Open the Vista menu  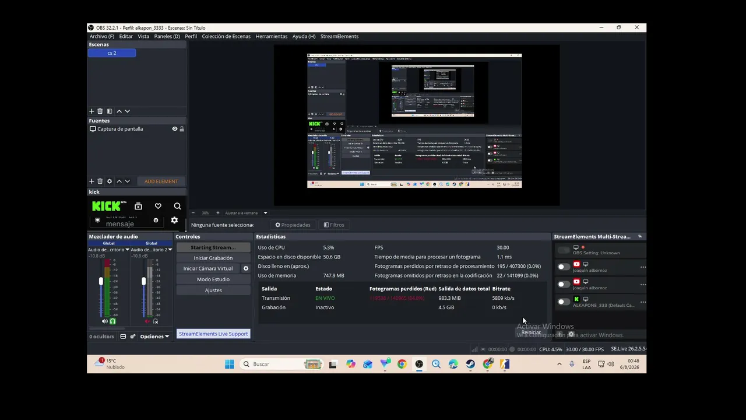[x=143, y=36]
